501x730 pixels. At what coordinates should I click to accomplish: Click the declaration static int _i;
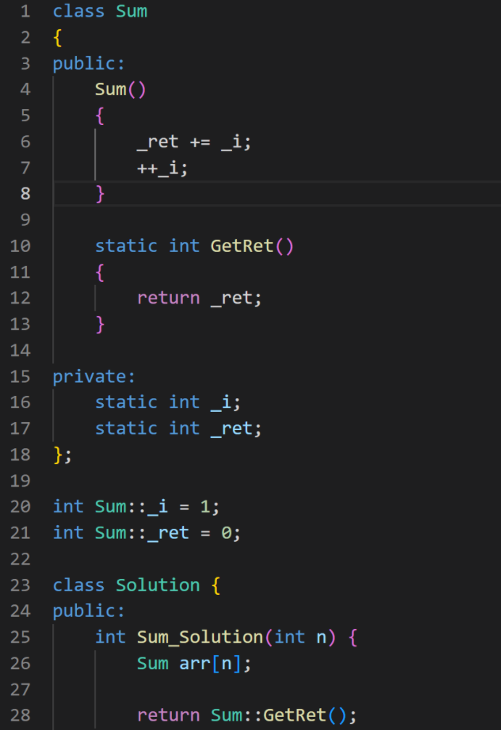click(167, 402)
